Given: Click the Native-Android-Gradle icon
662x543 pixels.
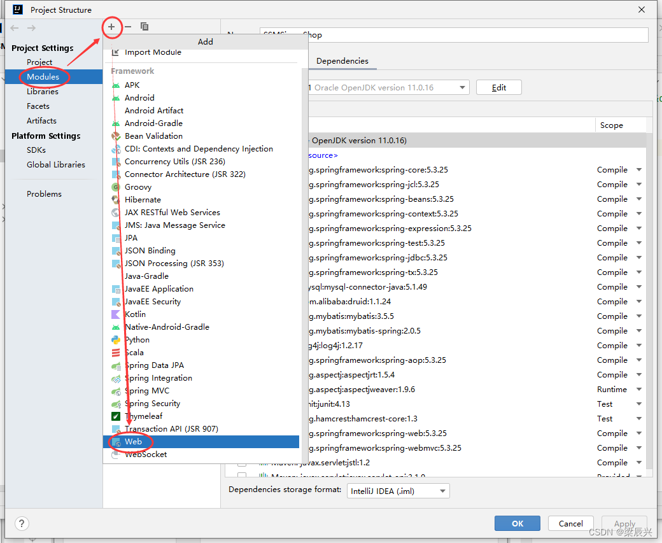Looking at the screenshot, I should pyautogui.click(x=116, y=327).
